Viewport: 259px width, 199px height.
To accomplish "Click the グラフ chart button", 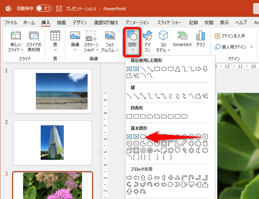I will point(200,39).
